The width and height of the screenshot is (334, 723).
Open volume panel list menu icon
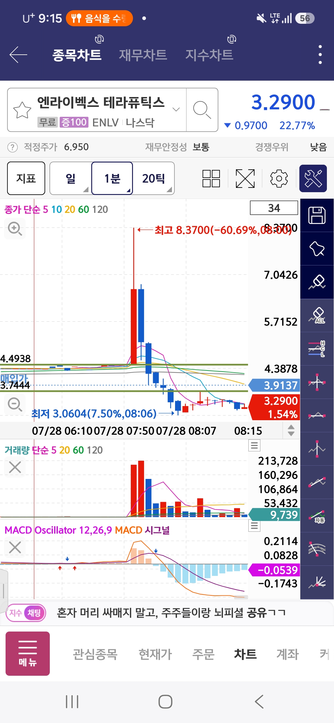click(254, 446)
